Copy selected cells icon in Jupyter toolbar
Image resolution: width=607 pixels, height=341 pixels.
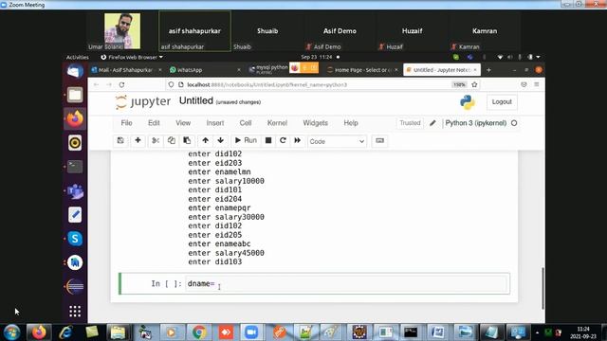[x=171, y=141]
